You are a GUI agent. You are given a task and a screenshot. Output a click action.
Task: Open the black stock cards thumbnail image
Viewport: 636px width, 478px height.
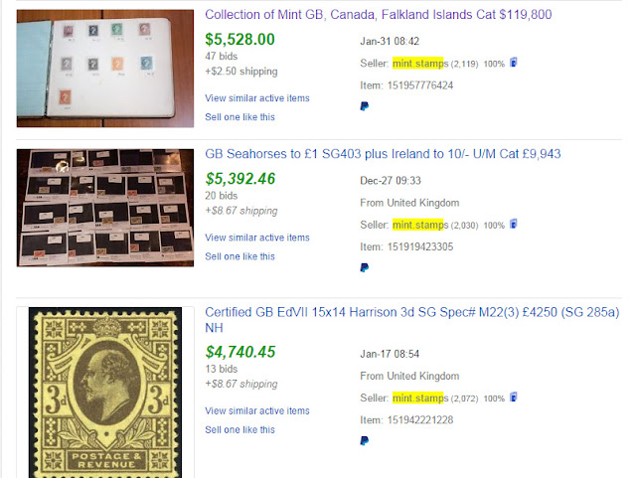[x=105, y=208]
